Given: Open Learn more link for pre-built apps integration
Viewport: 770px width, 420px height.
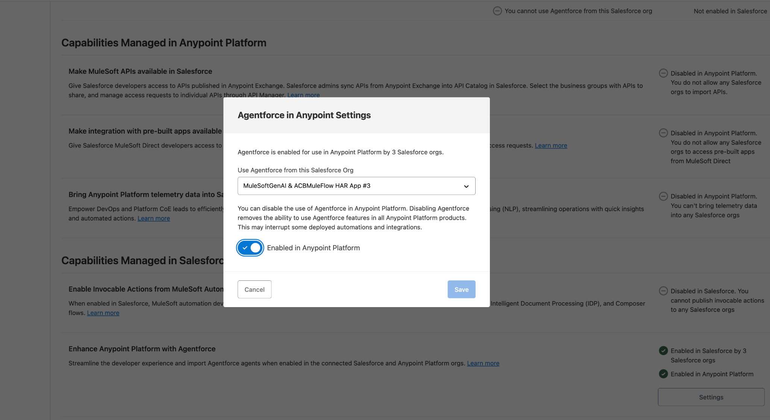Looking at the screenshot, I should click(x=551, y=145).
